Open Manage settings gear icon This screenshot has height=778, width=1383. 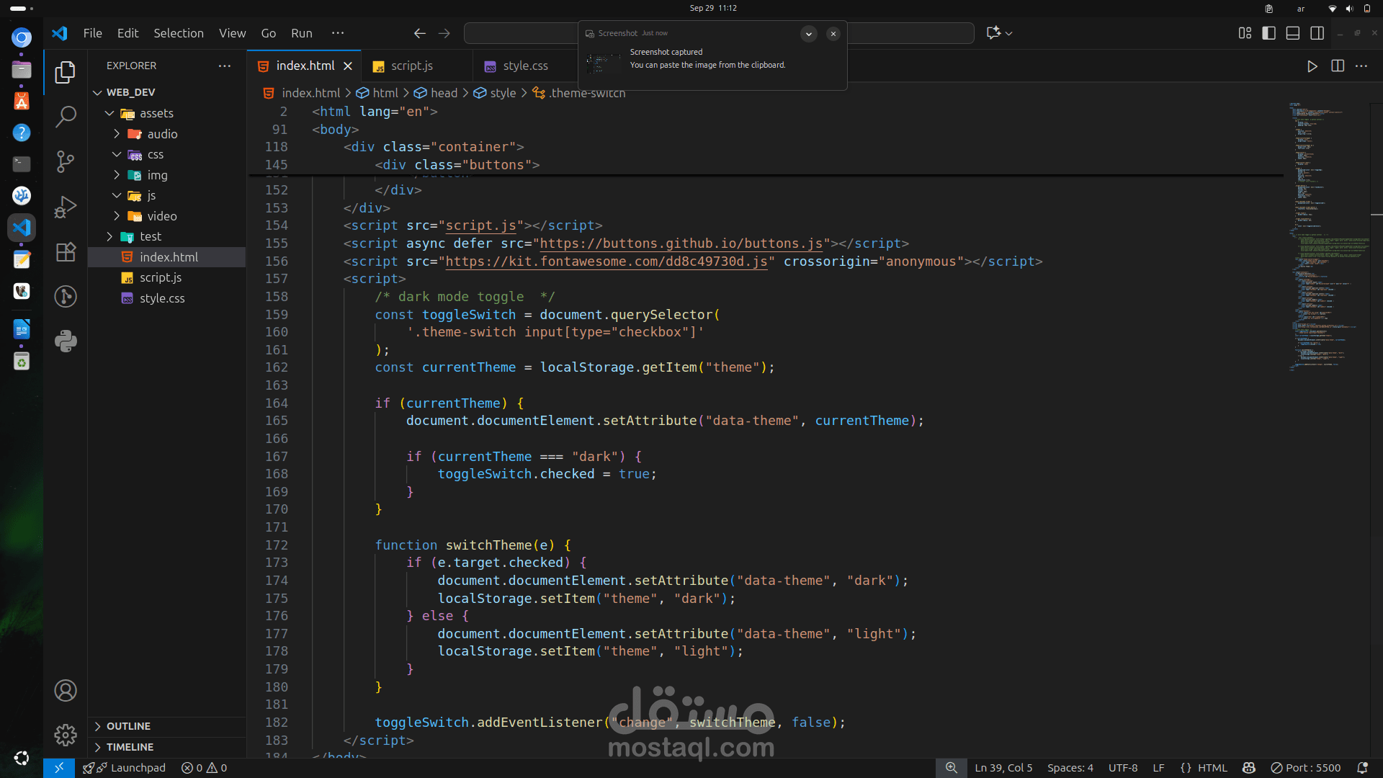(x=66, y=735)
